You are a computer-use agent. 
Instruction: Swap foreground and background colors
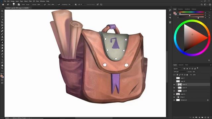pos(3,74)
